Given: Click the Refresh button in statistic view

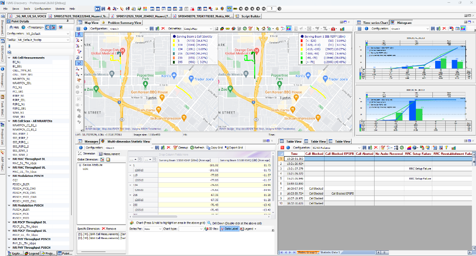Looking at the screenshot, I should [x=197, y=147].
